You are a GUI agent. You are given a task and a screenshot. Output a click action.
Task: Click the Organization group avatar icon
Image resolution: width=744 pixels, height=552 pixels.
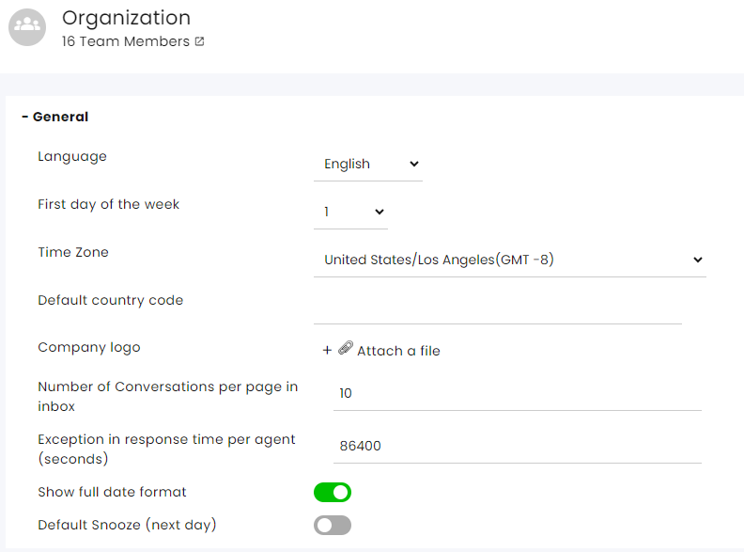coord(27,27)
